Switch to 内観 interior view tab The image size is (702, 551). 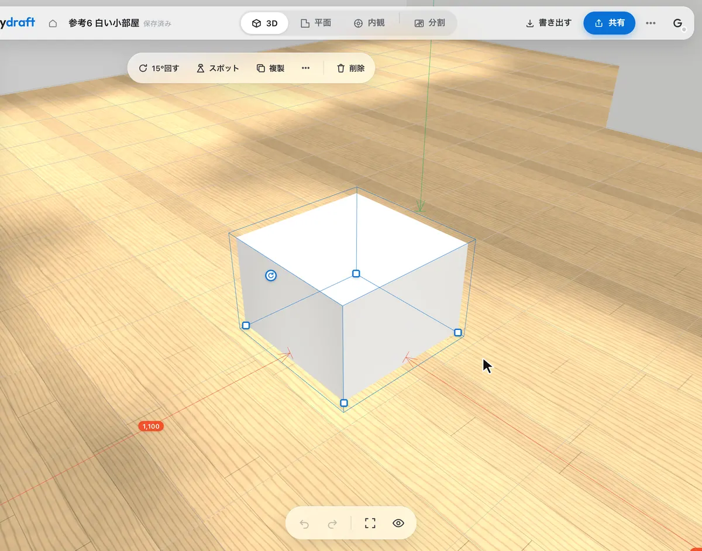pyautogui.click(x=369, y=23)
